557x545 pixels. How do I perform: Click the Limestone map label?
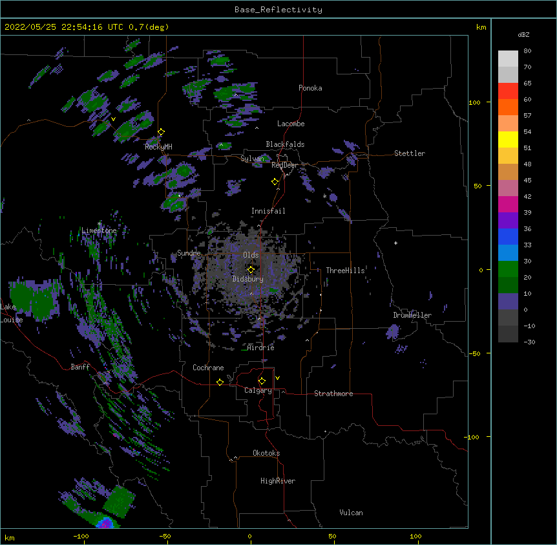99,230
